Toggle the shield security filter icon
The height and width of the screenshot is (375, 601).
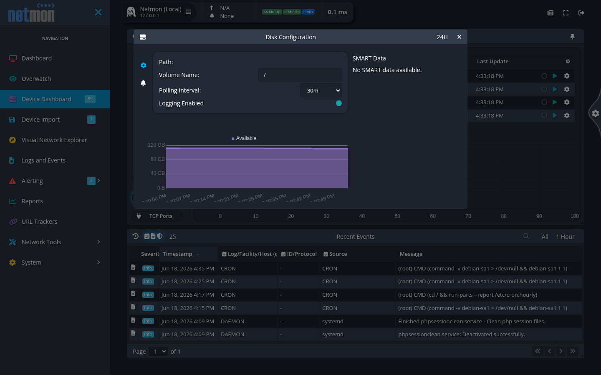tap(160, 236)
